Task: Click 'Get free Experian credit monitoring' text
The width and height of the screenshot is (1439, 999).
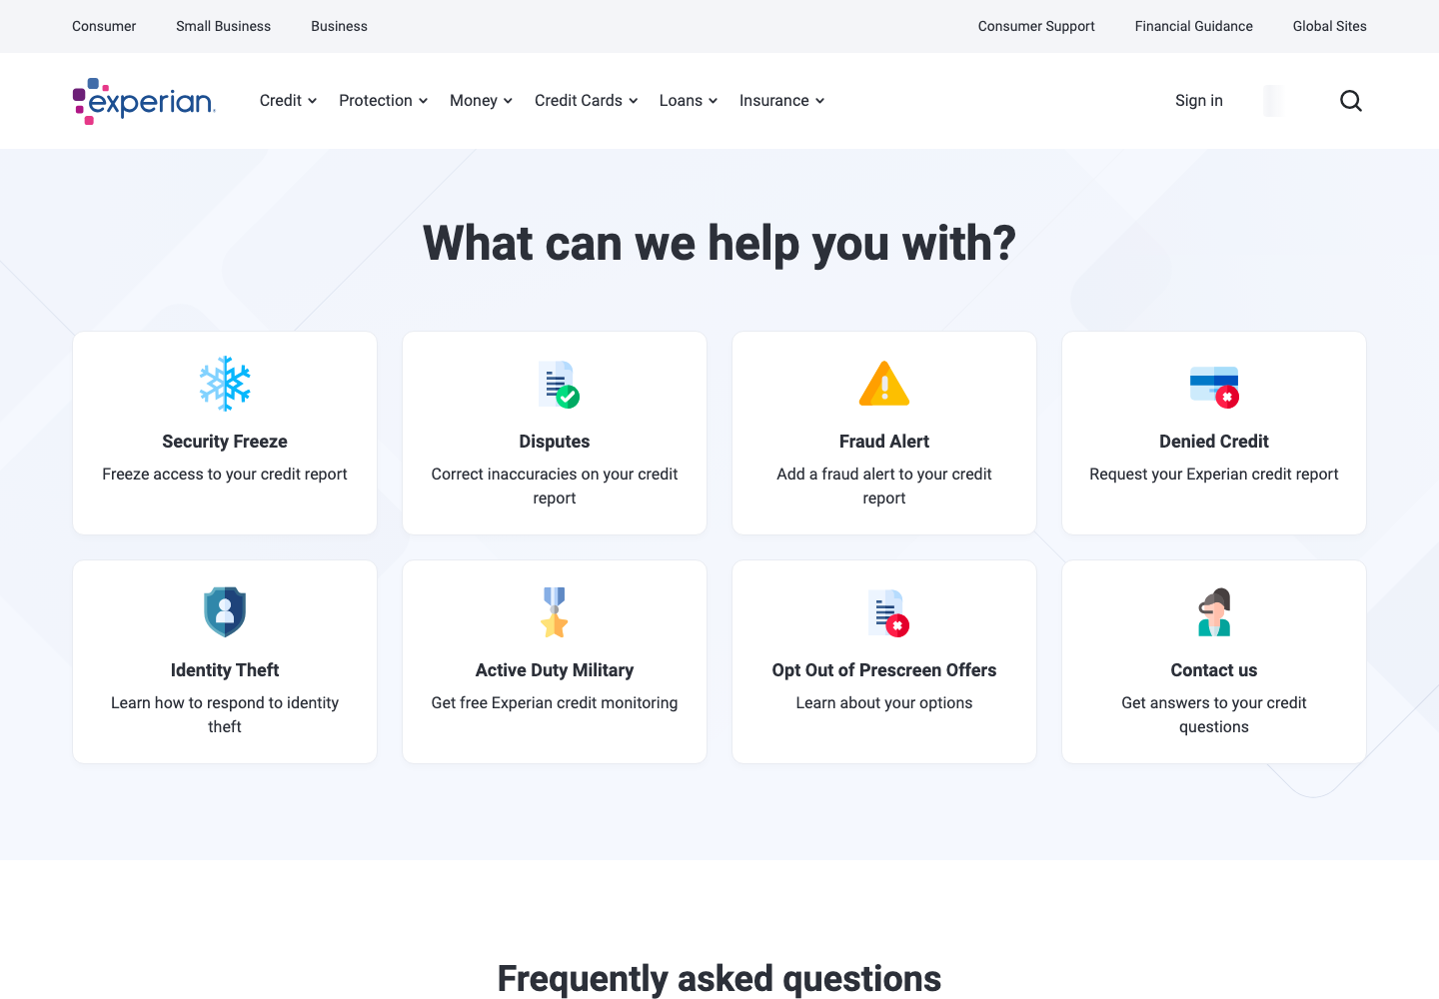Action: tap(555, 703)
